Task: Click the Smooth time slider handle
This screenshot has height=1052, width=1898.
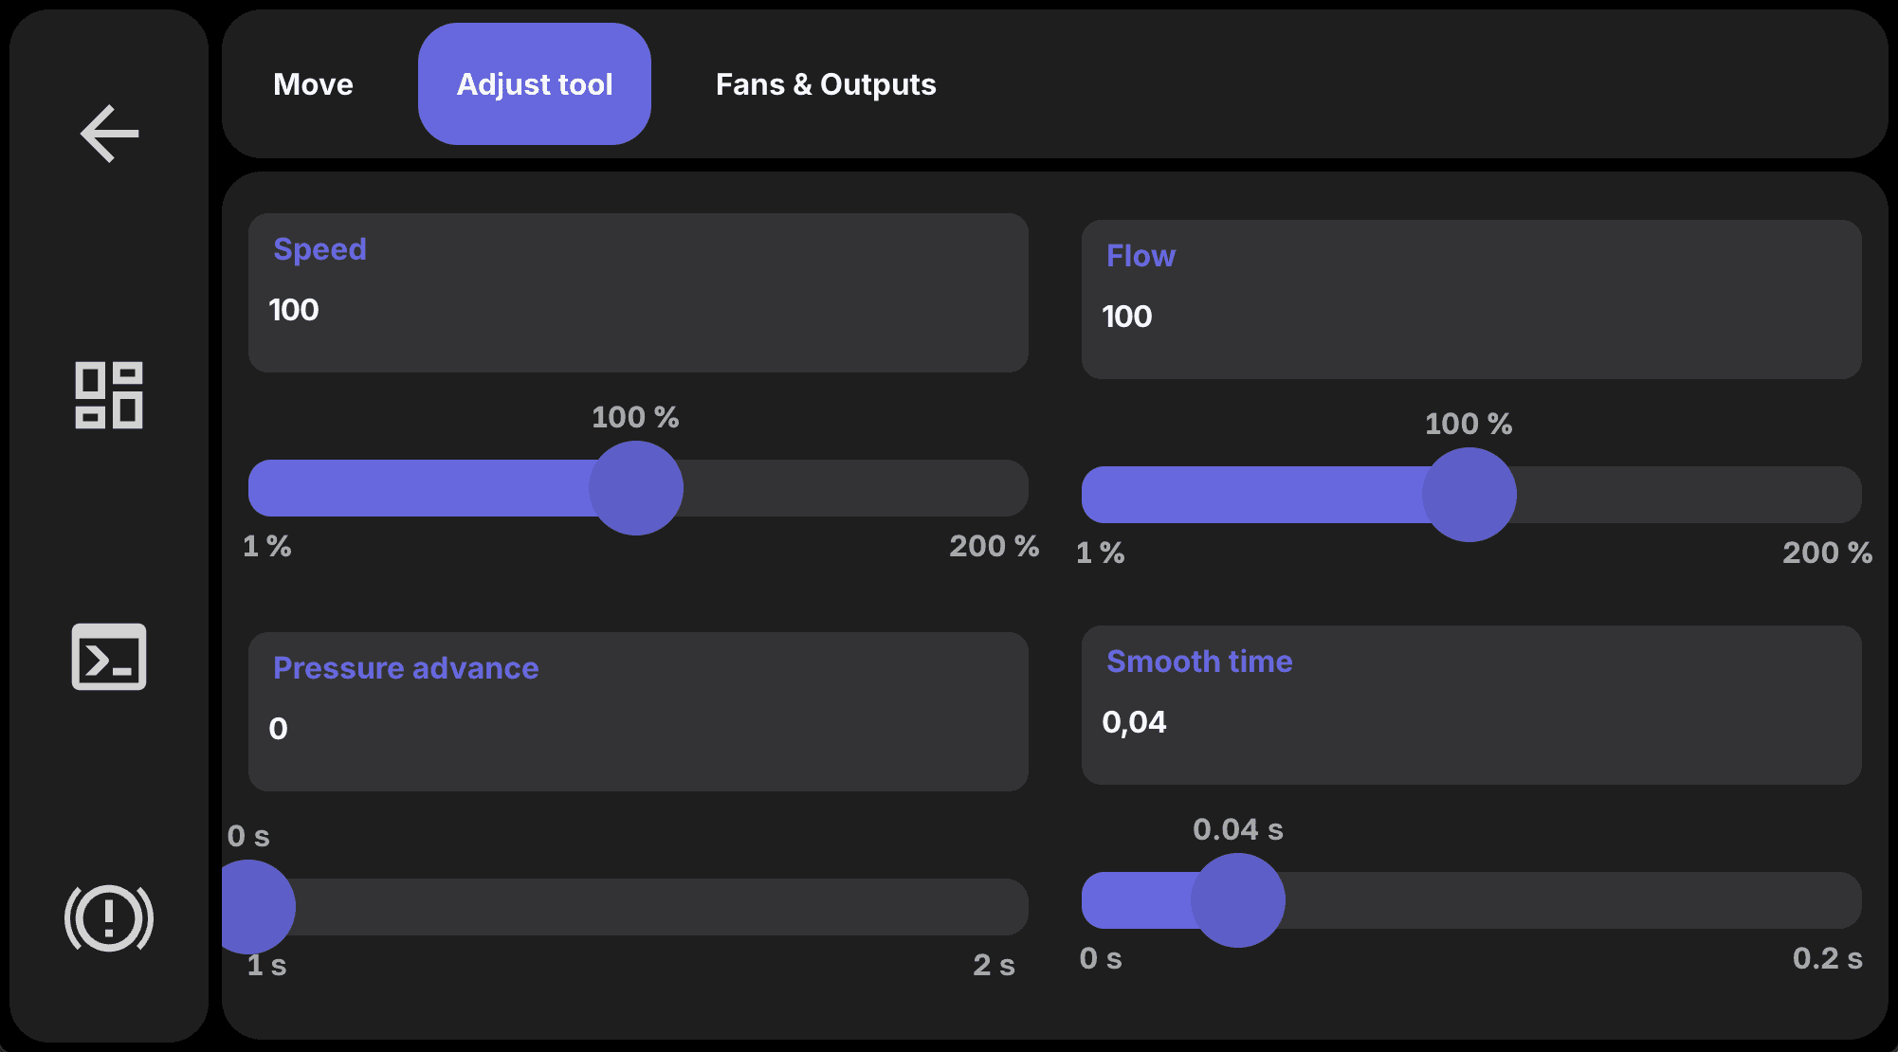Action: 1238,900
